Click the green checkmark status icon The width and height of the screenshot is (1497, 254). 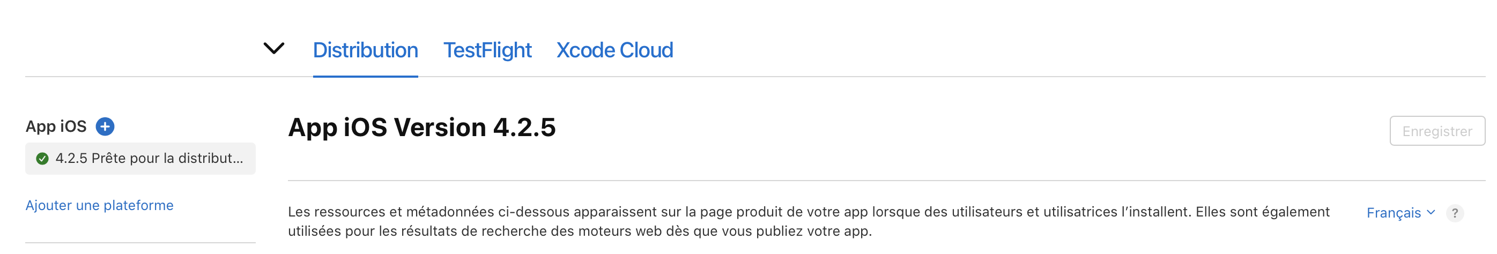point(42,159)
